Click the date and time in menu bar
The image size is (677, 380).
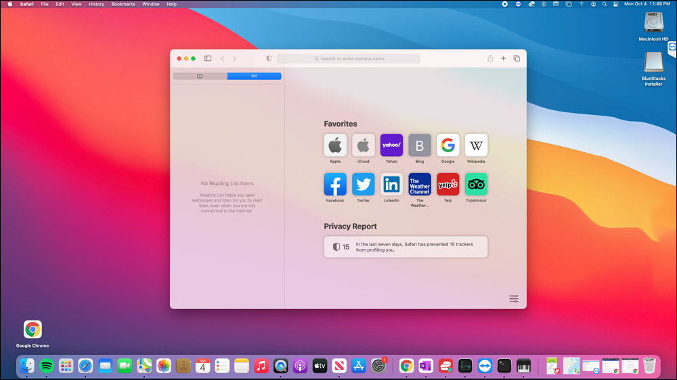click(x=647, y=4)
